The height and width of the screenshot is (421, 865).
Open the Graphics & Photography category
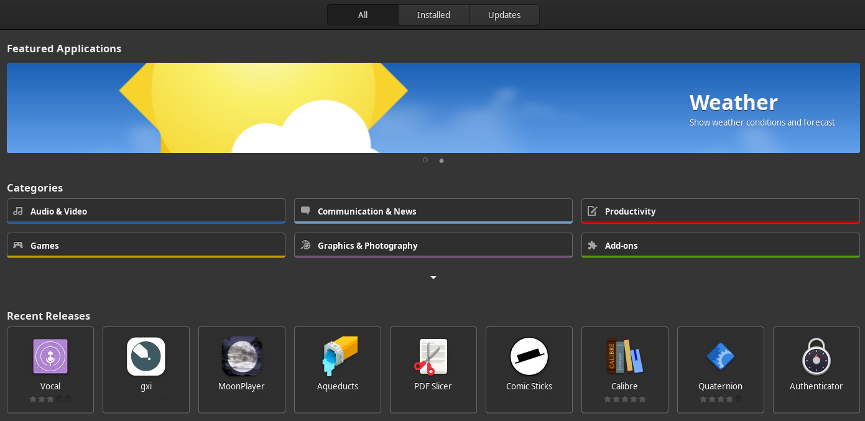pyautogui.click(x=433, y=245)
